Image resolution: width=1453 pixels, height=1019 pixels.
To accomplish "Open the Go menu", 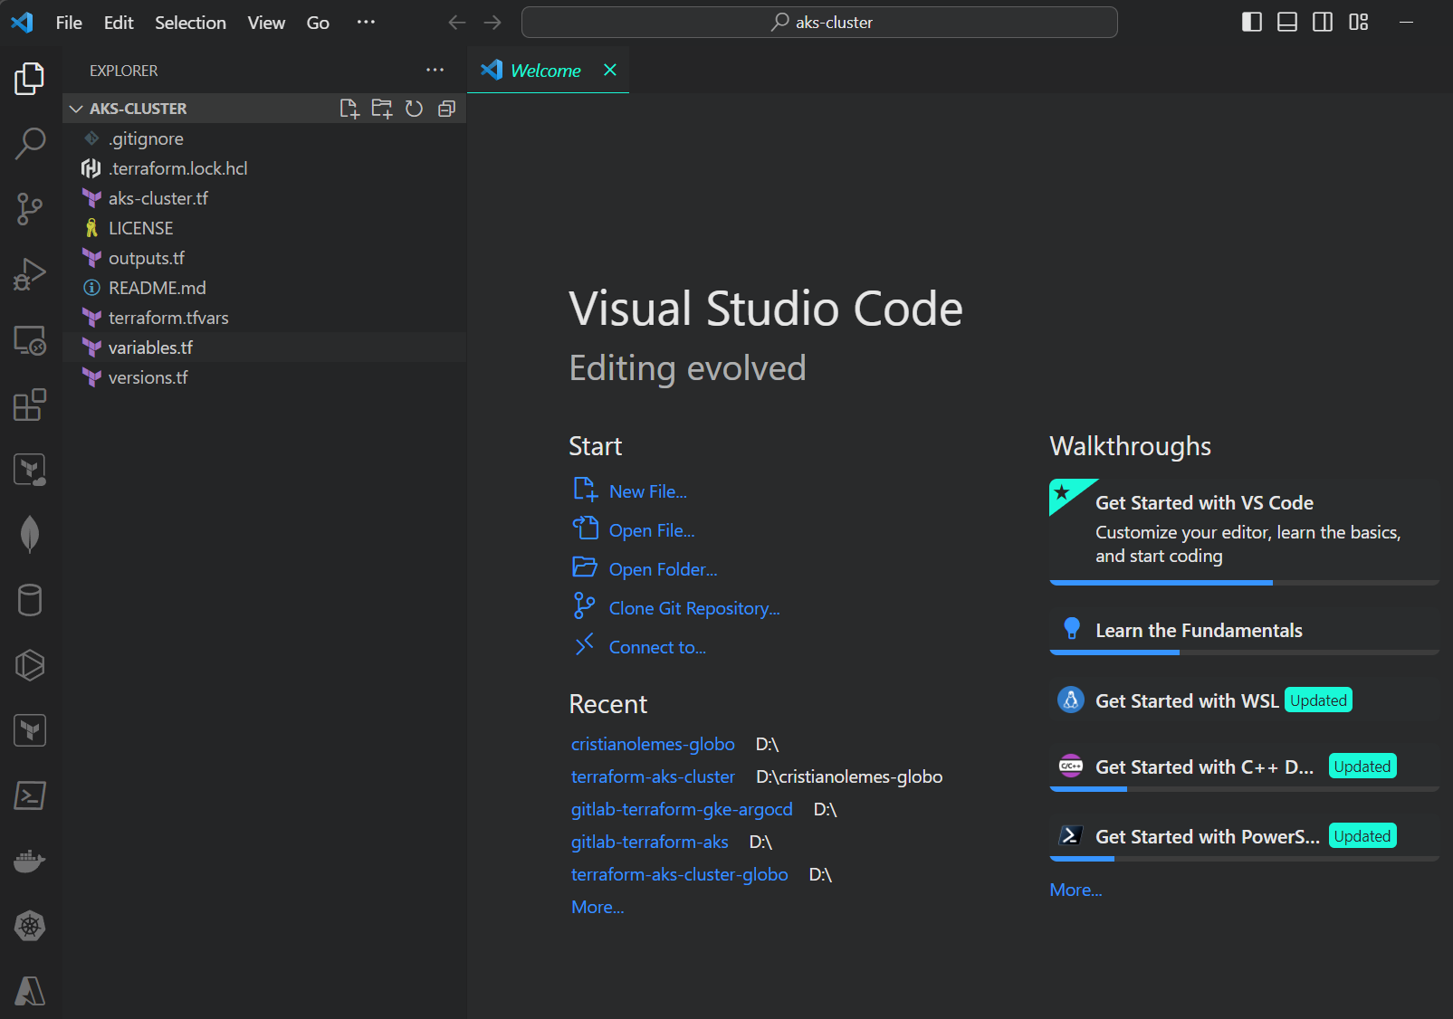I will pos(318,23).
